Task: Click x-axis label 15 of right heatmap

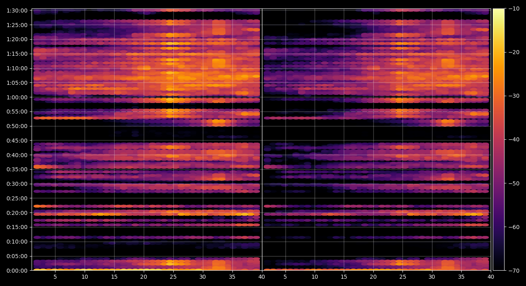Action: coord(344,277)
